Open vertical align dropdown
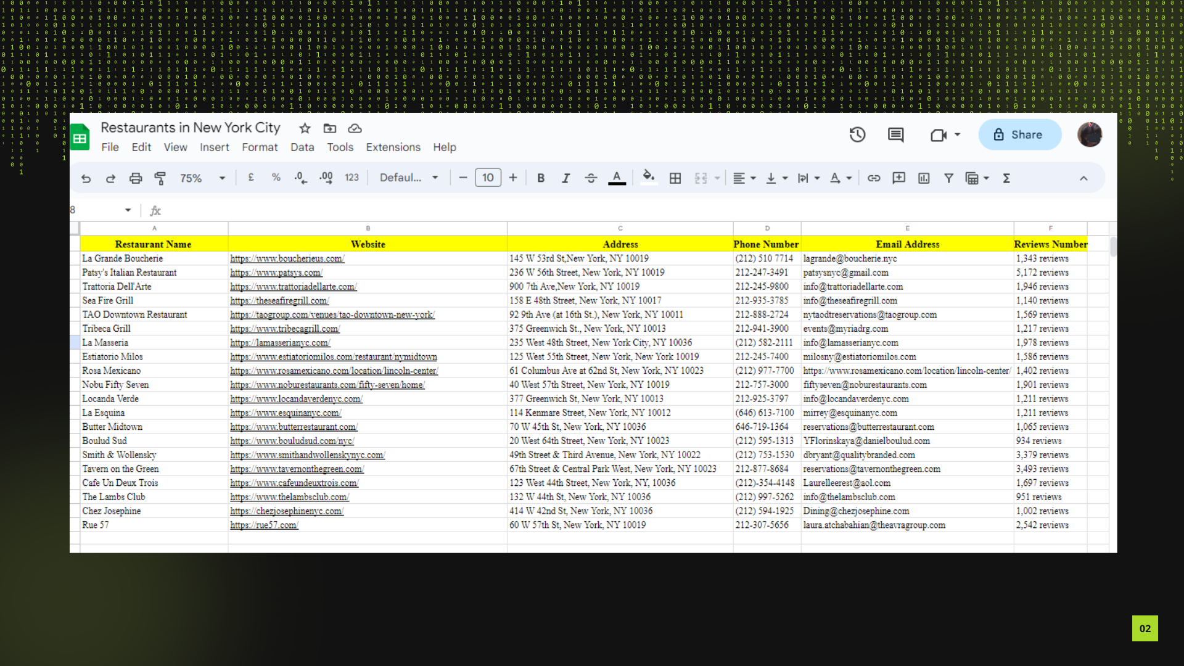The image size is (1184, 666). pyautogui.click(x=776, y=178)
